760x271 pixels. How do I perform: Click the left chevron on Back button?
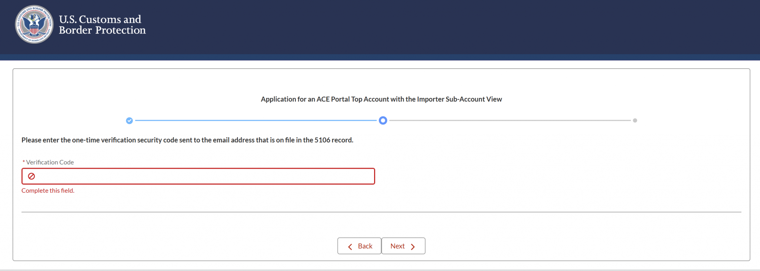point(350,247)
